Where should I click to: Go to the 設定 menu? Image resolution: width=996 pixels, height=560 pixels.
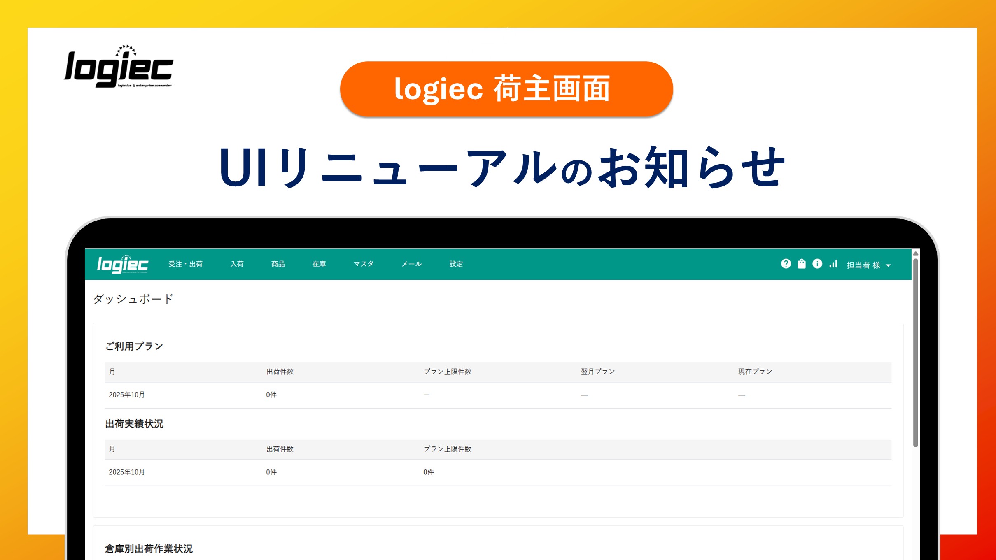point(456,264)
